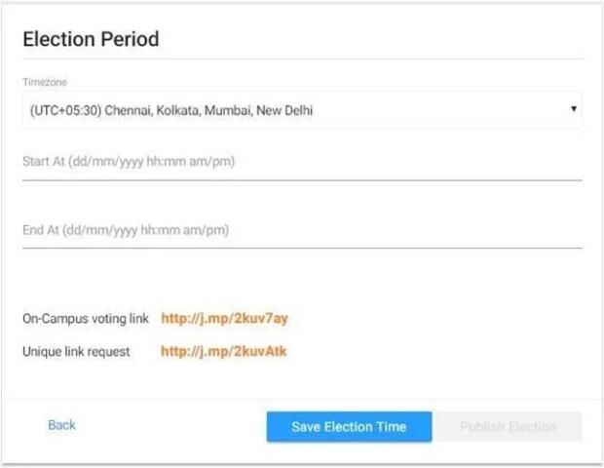Viewport: 604px width, 468px height.
Task: Click the small Timezone label
Action: (x=45, y=83)
